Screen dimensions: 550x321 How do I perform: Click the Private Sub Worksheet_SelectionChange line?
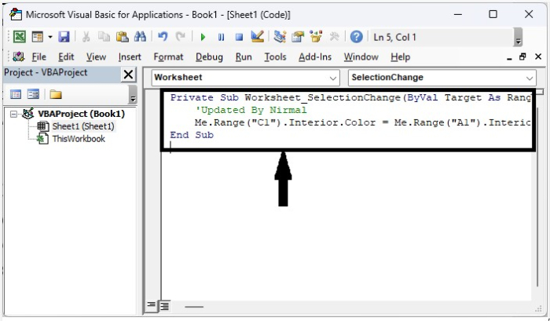(350, 98)
